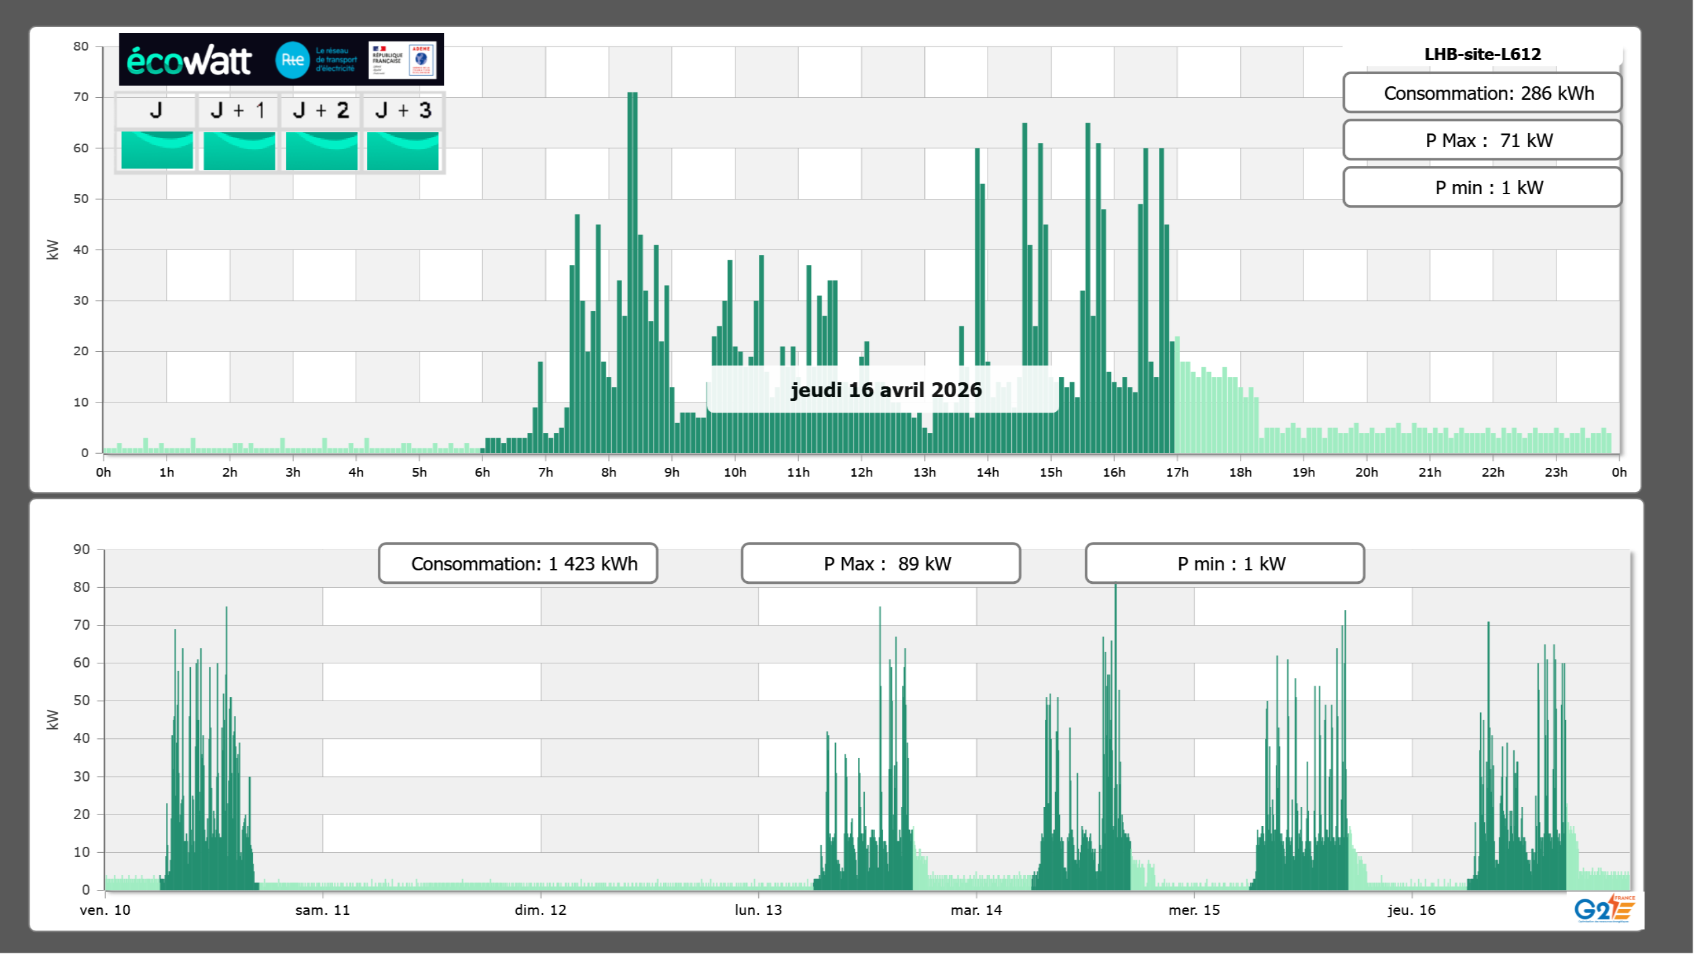Click the green signal under J + 3

coord(403,150)
